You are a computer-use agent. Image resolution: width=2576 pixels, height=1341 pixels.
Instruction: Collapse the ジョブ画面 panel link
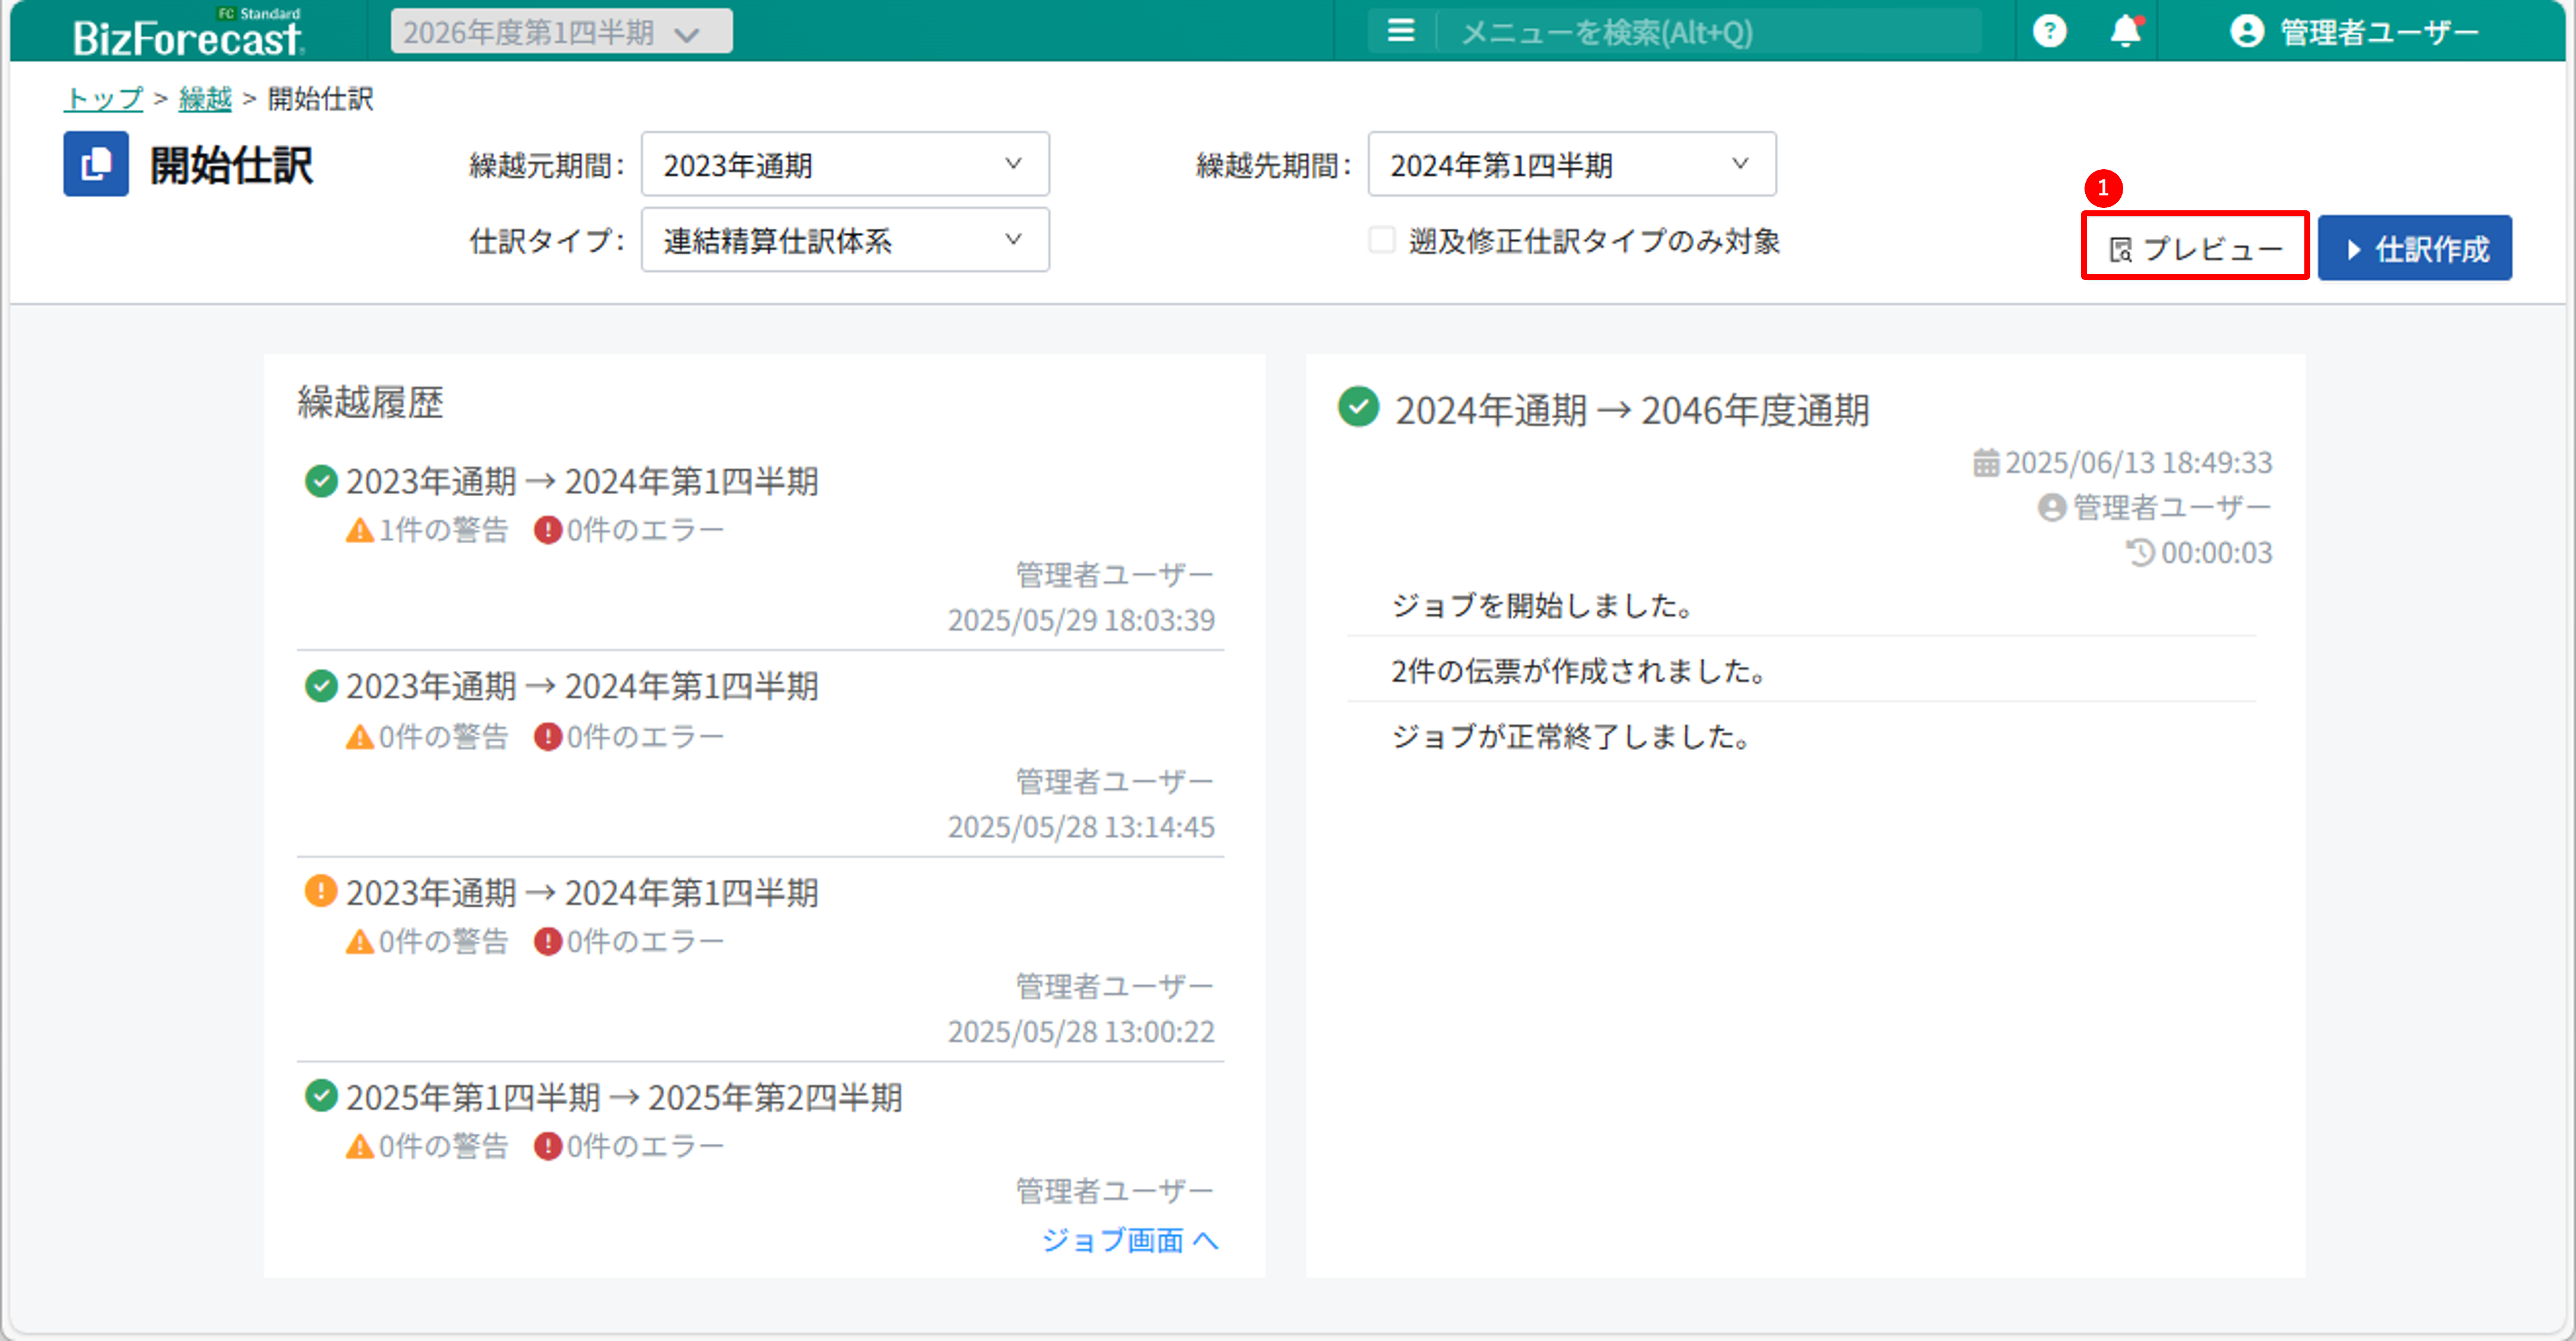[x=1129, y=1240]
